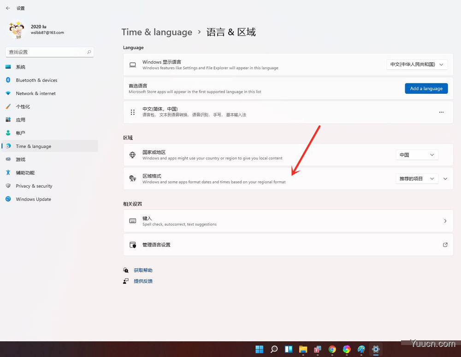Click the 应用 apps icon
Screen dimensions: 461x357
(x=8, y=119)
